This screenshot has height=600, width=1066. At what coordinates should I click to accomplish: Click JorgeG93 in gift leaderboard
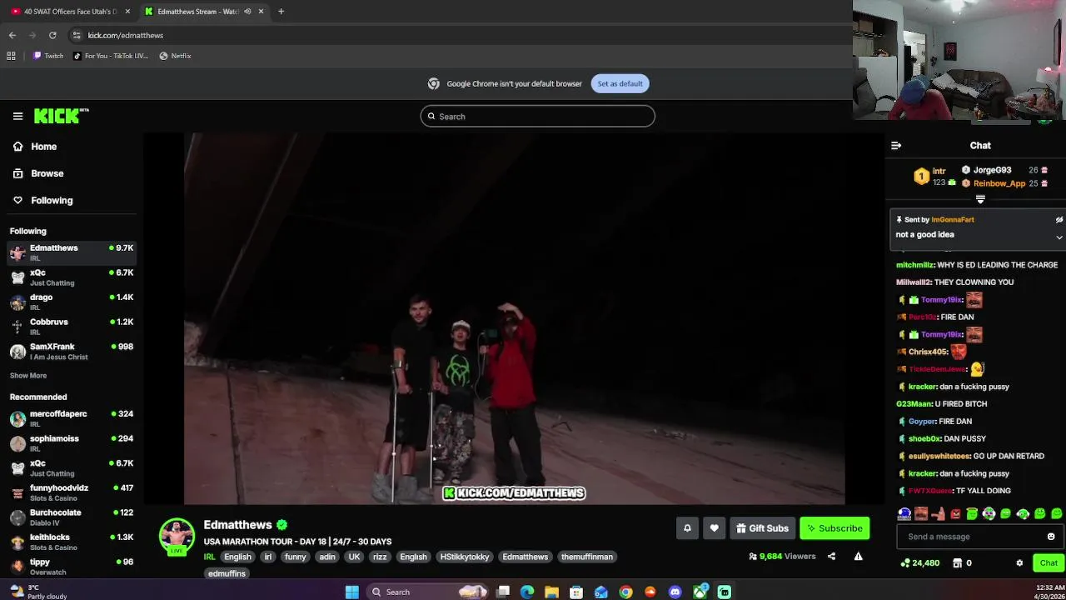click(x=992, y=170)
